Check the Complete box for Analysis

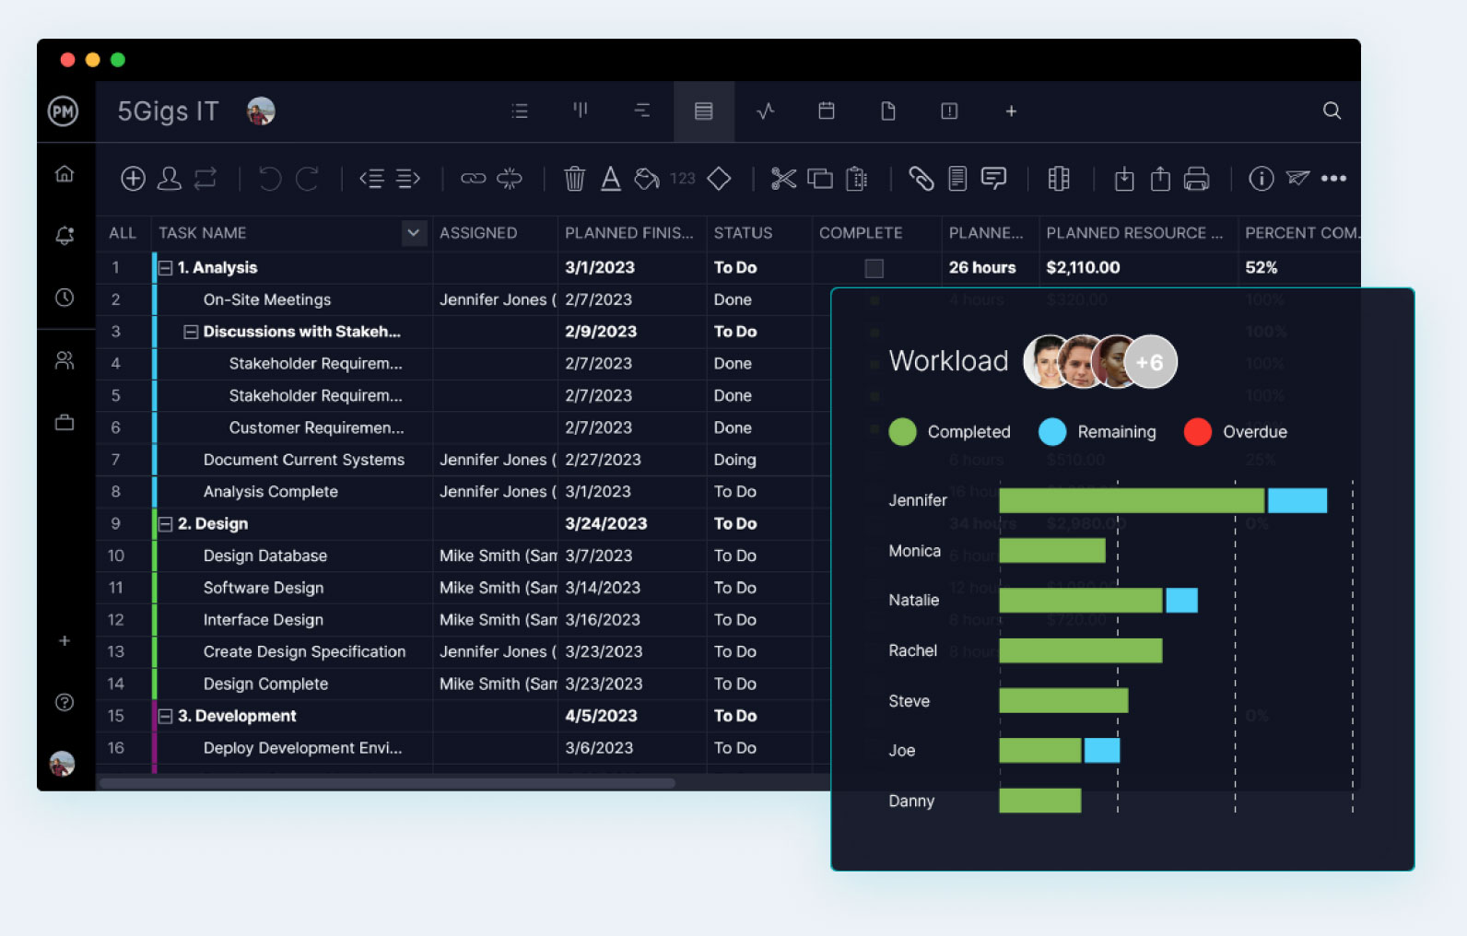[874, 268]
